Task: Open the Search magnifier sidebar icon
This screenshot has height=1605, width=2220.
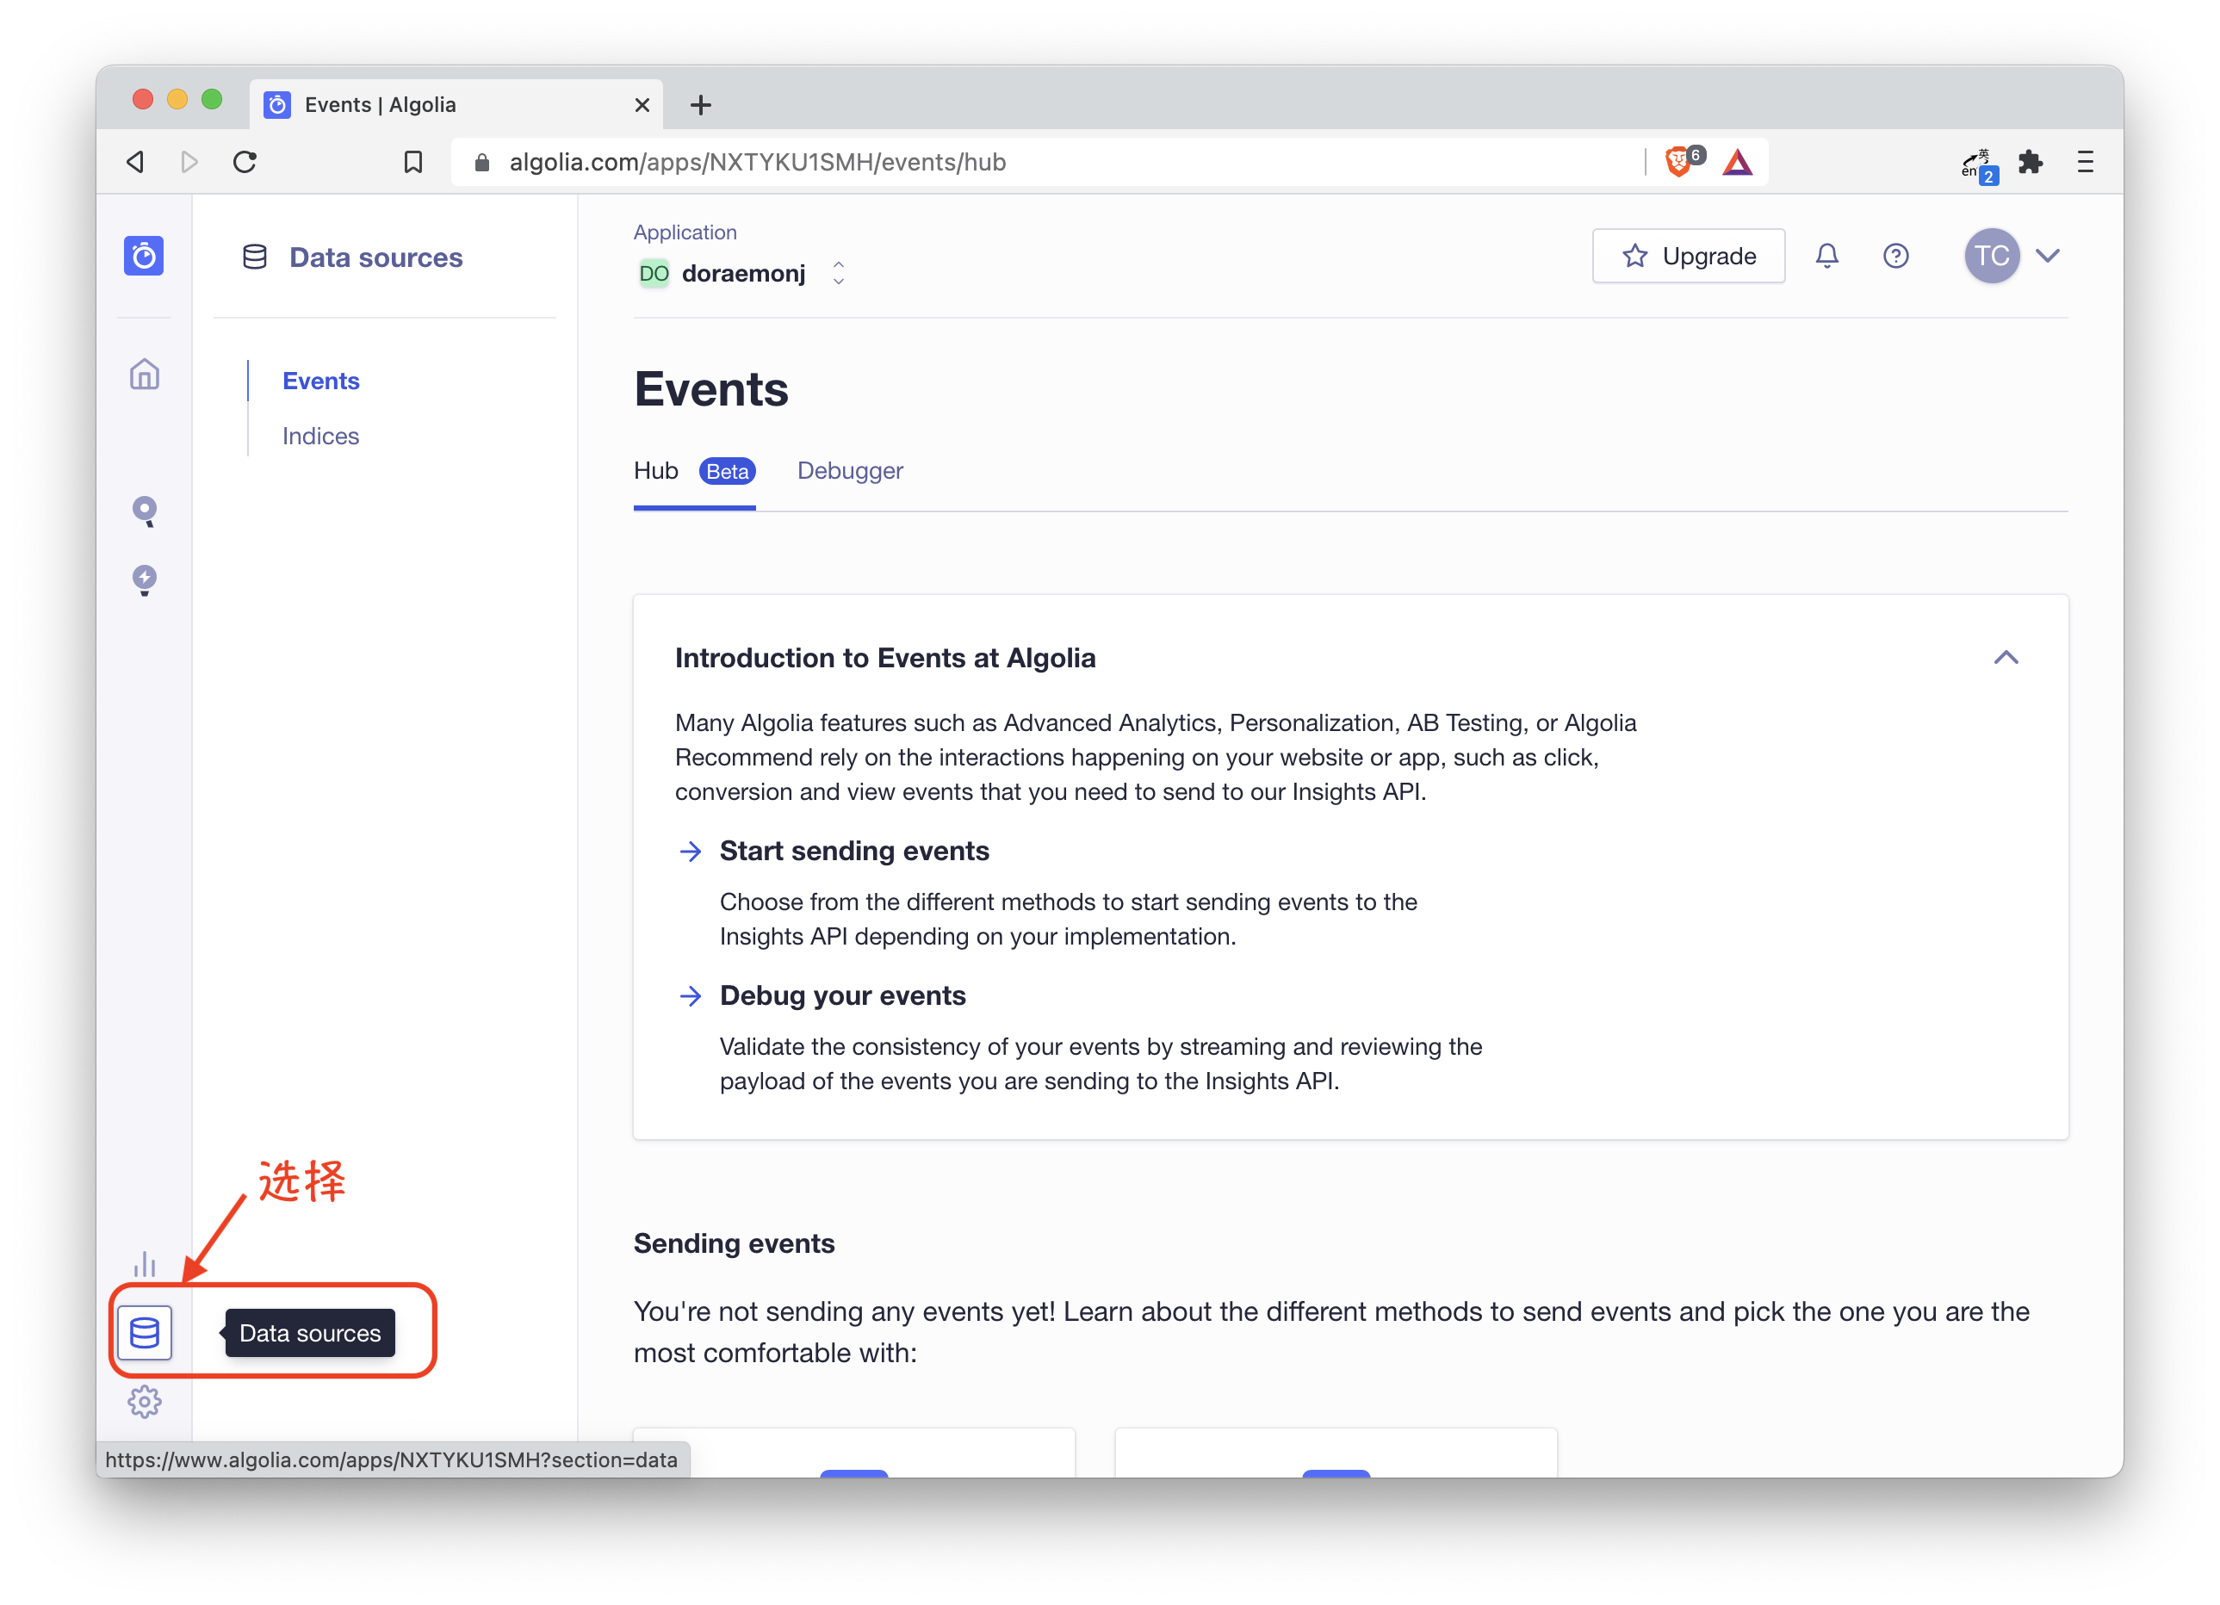Action: click(x=144, y=511)
